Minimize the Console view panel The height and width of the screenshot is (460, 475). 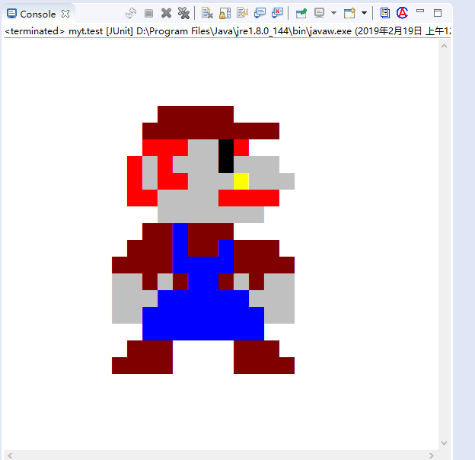tap(420, 11)
